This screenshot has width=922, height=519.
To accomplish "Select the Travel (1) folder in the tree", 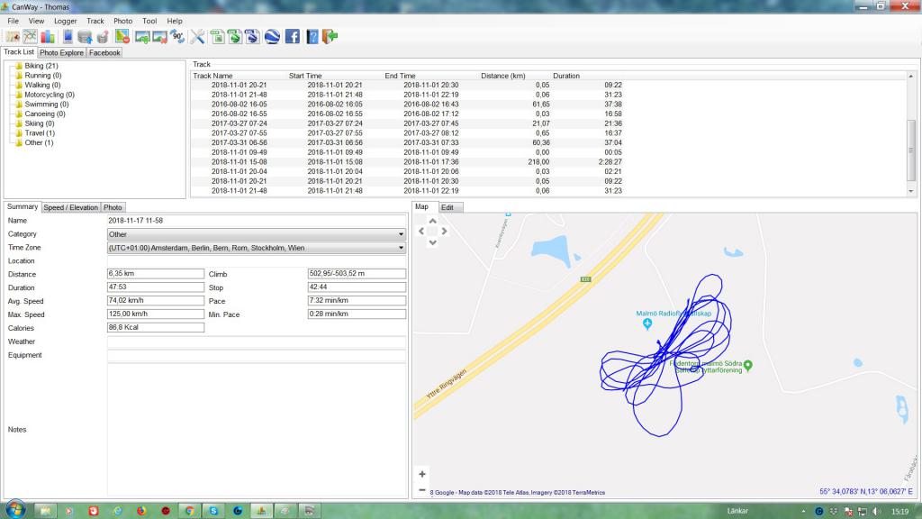I will click(x=39, y=133).
